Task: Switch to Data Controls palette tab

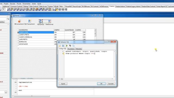Action: [34, 7]
